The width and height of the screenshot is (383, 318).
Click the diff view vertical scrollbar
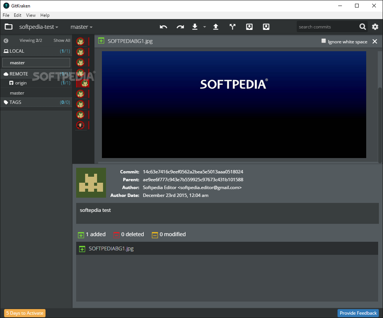[380, 125]
